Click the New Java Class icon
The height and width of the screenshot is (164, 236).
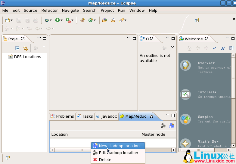click(91, 20)
